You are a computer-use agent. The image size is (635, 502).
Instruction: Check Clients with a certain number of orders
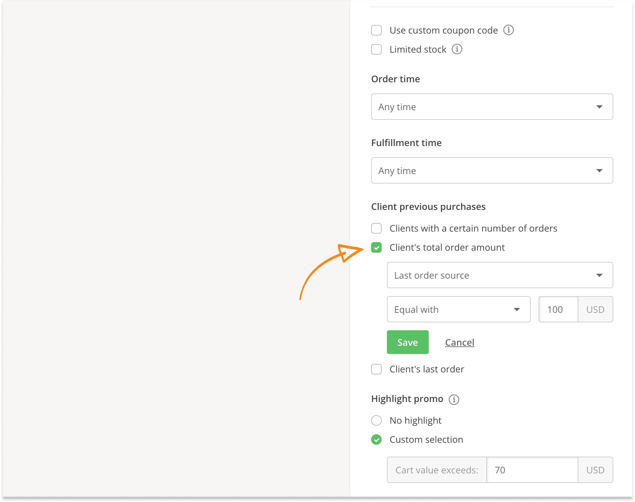tap(376, 228)
